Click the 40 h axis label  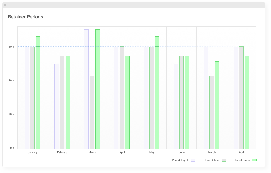[x=11, y=80]
